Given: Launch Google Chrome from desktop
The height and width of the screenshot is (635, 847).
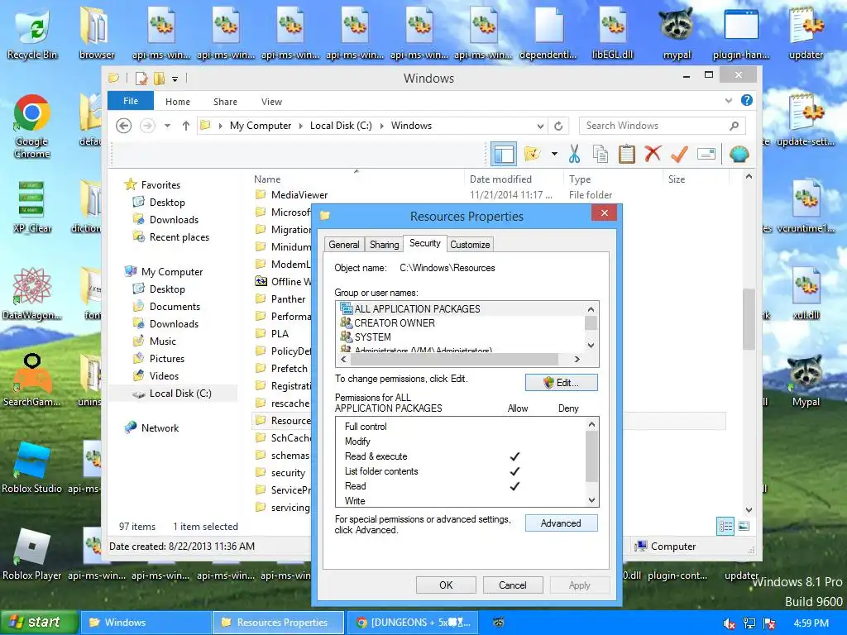Looking at the screenshot, I should (x=32, y=126).
